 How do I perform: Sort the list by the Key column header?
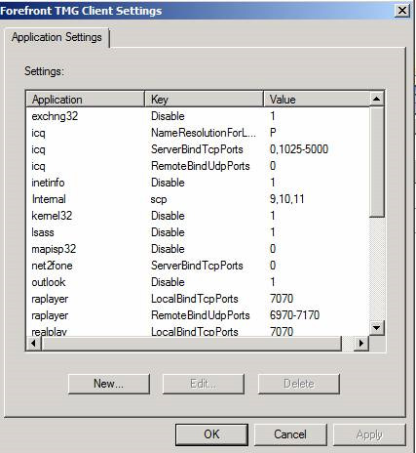click(204, 100)
